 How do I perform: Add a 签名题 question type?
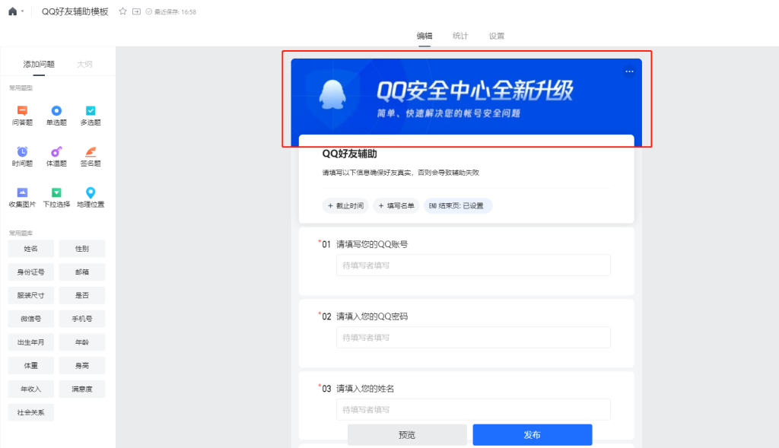(91, 157)
